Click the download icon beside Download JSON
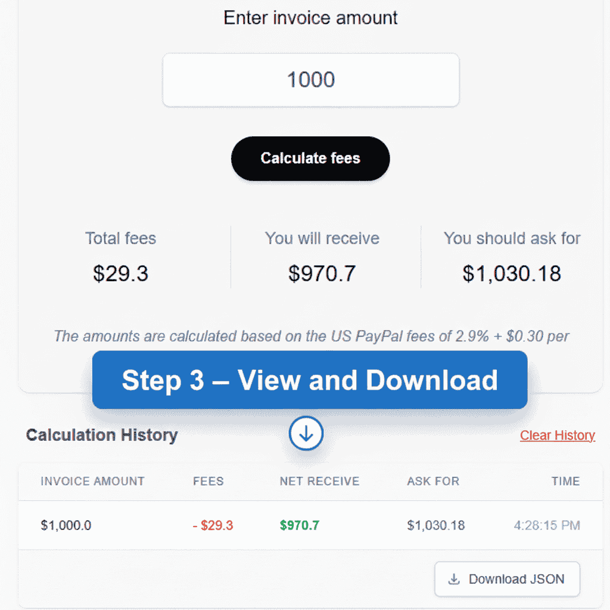Viewport: 610px width, 610px height. coord(455,579)
